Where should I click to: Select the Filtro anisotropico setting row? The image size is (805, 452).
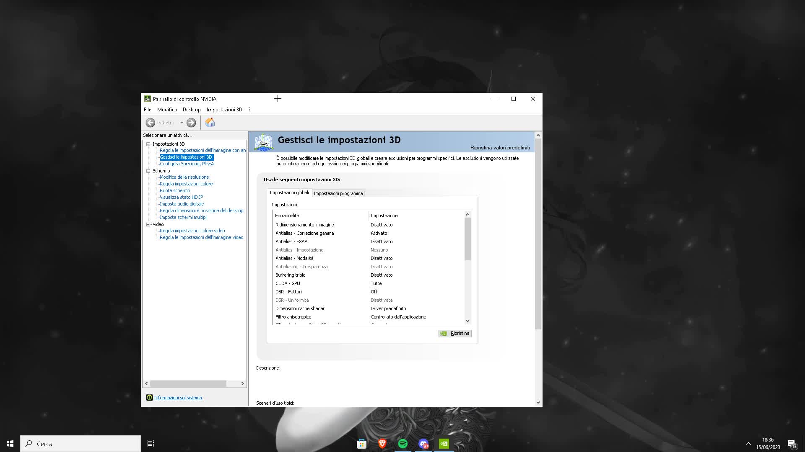(x=369, y=317)
